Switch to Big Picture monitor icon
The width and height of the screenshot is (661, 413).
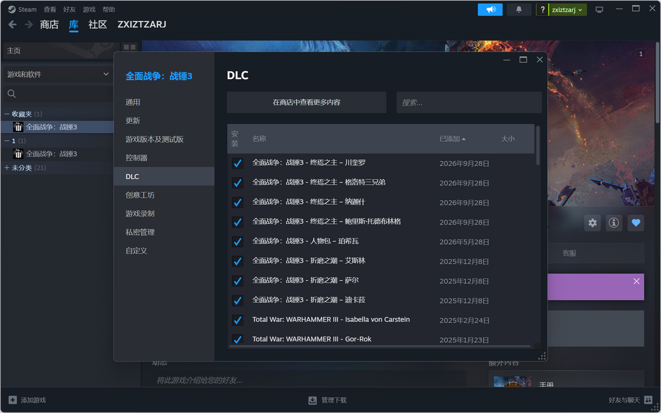pyautogui.click(x=599, y=9)
